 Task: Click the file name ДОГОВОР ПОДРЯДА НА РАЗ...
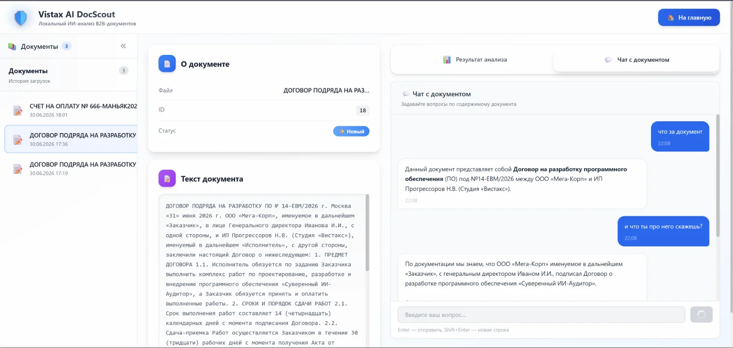click(326, 91)
